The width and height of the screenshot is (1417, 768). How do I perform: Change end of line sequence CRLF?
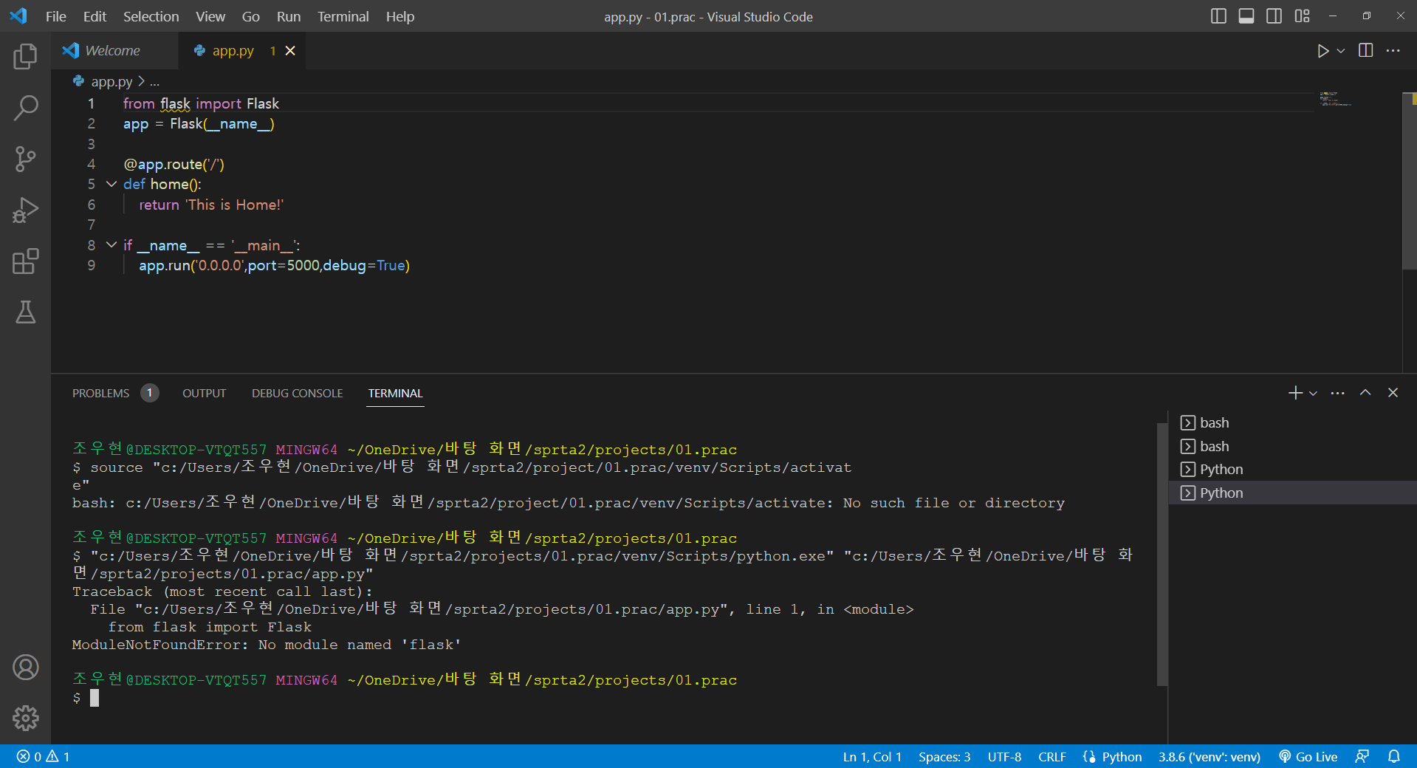coord(1051,757)
